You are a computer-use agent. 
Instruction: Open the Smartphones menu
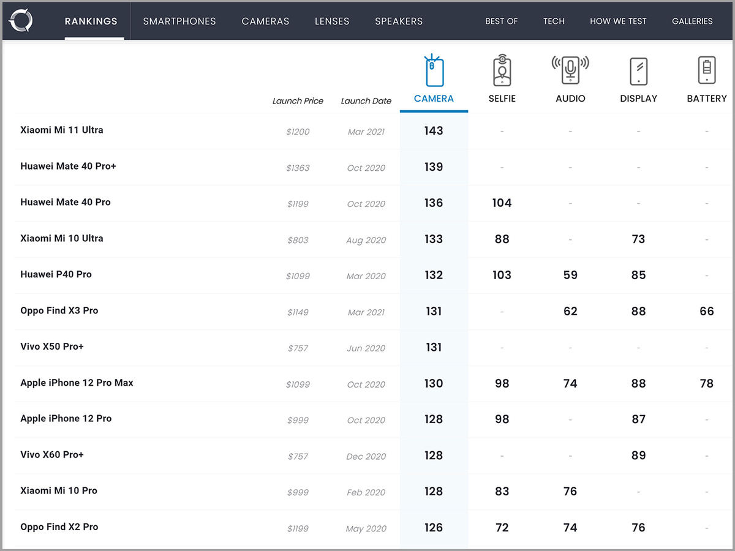click(x=179, y=21)
